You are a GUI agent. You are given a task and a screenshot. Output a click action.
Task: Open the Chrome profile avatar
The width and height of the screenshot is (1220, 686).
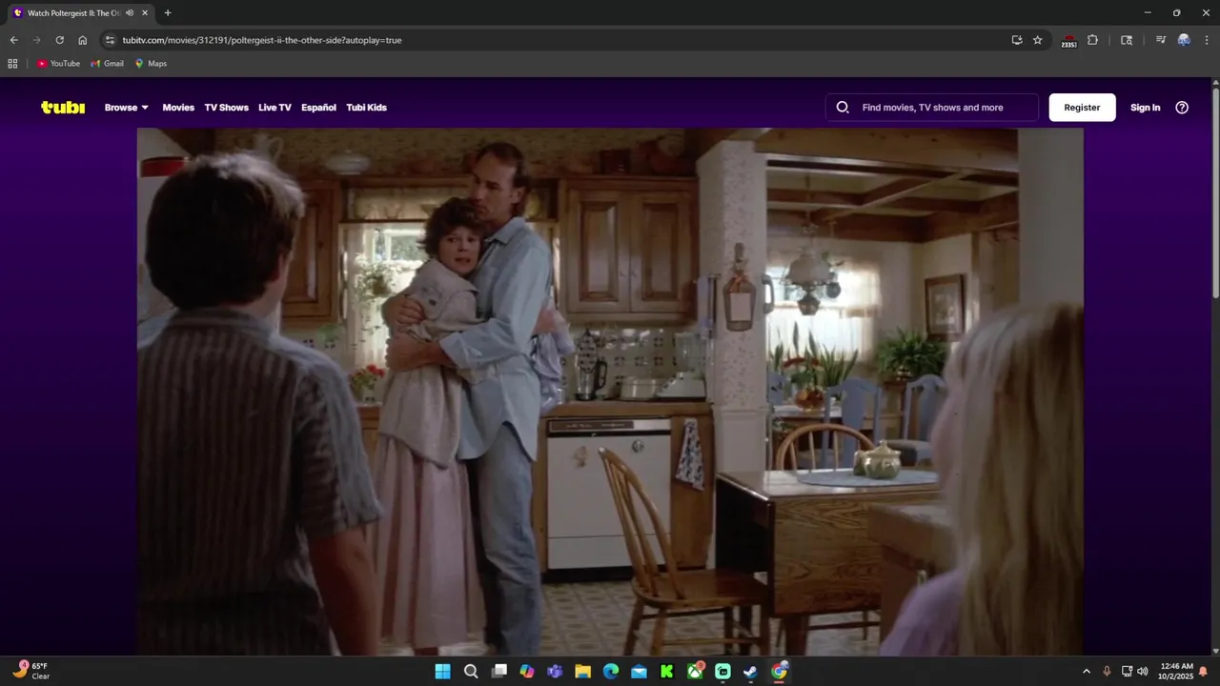pyautogui.click(x=1184, y=40)
